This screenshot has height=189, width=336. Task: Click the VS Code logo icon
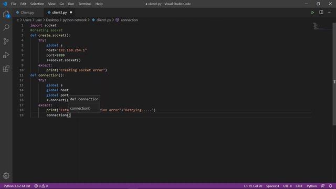pos(5,4)
